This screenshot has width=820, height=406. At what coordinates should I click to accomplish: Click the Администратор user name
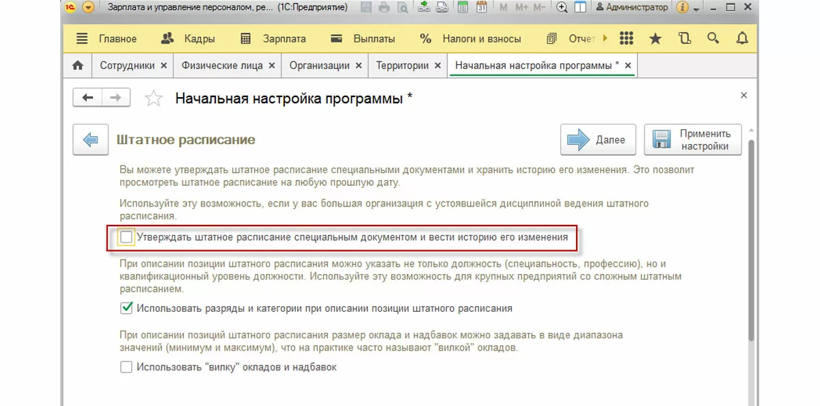631,8
